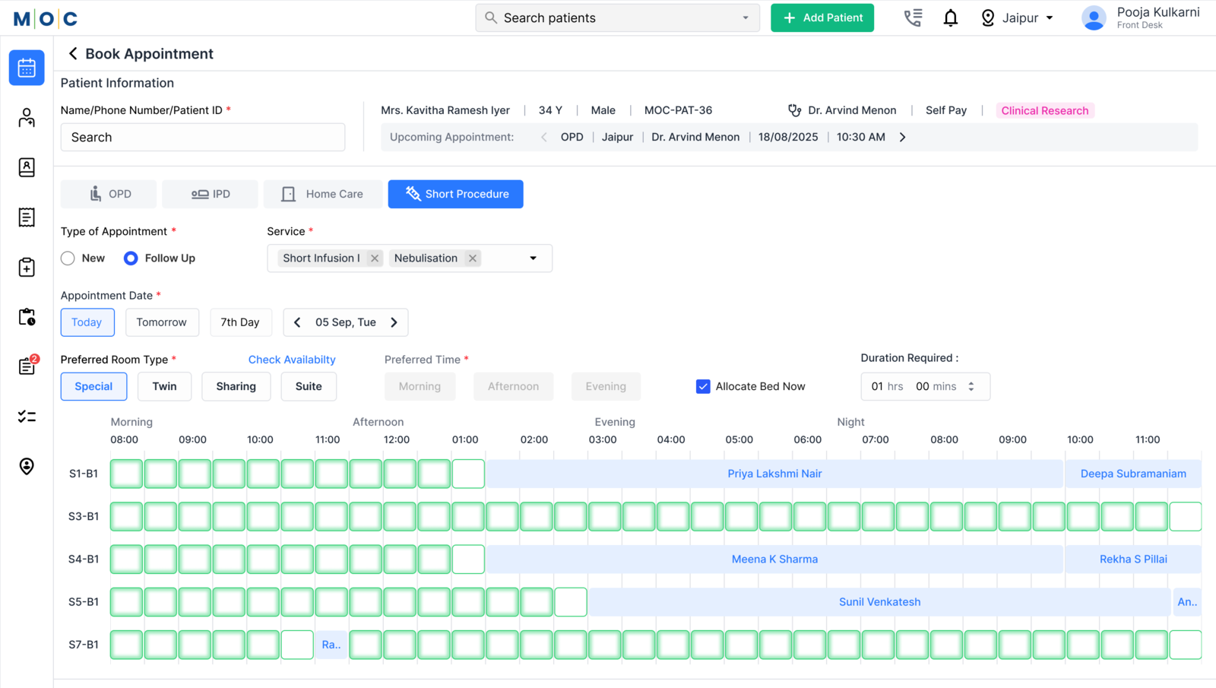This screenshot has height=688, width=1216.
Task: Click Clinical Research tag
Action: tap(1045, 110)
